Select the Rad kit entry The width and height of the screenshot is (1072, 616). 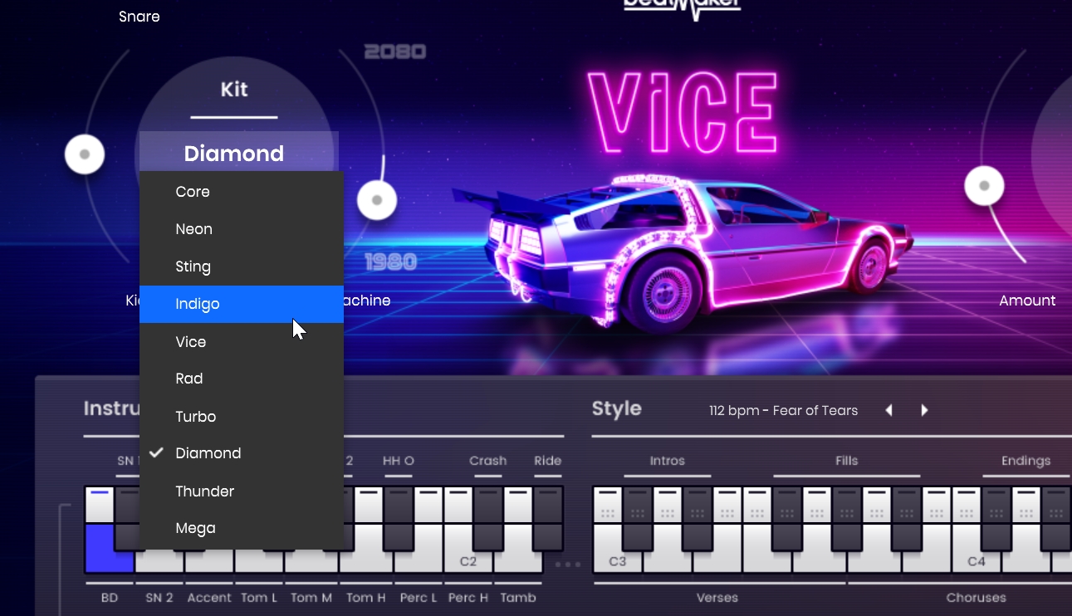point(242,379)
